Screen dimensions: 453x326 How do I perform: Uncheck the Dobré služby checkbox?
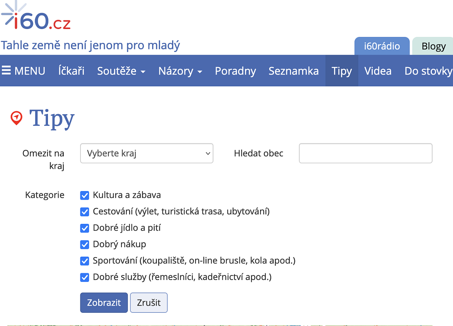pyautogui.click(x=85, y=277)
